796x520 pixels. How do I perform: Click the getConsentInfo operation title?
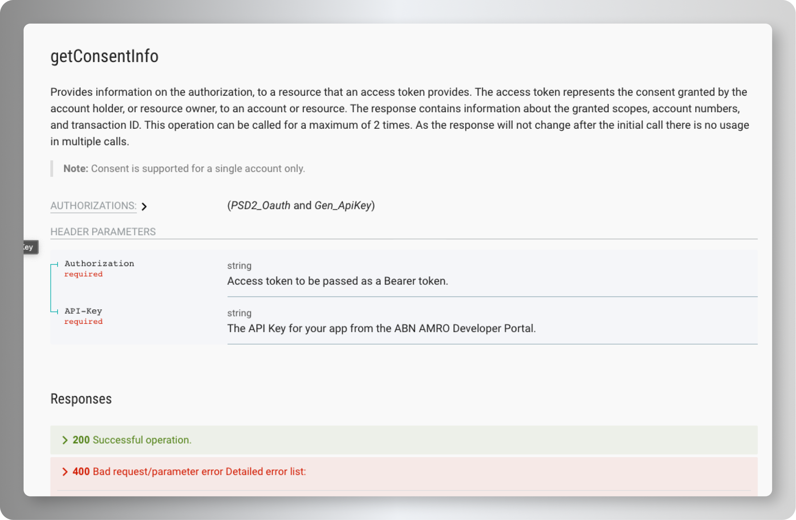tap(104, 56)
